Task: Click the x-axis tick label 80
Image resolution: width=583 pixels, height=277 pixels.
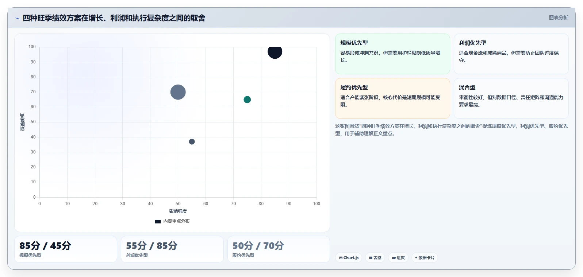Action: 261,204
